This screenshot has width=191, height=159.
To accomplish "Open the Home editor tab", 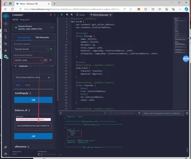I will coord(80,15).
